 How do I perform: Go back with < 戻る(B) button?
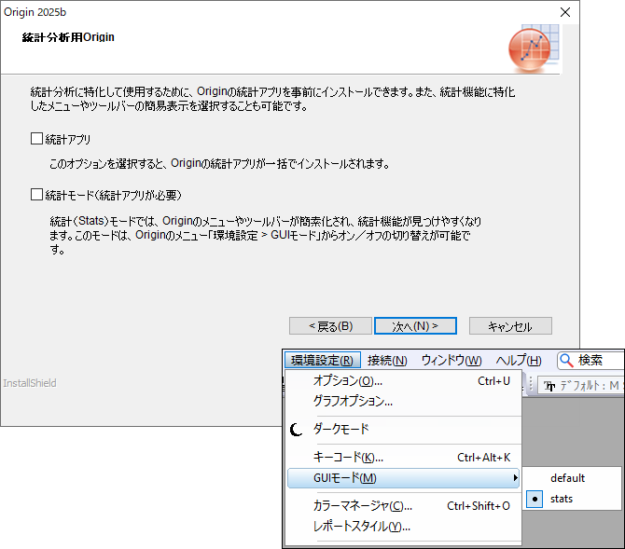coord(330,326)
